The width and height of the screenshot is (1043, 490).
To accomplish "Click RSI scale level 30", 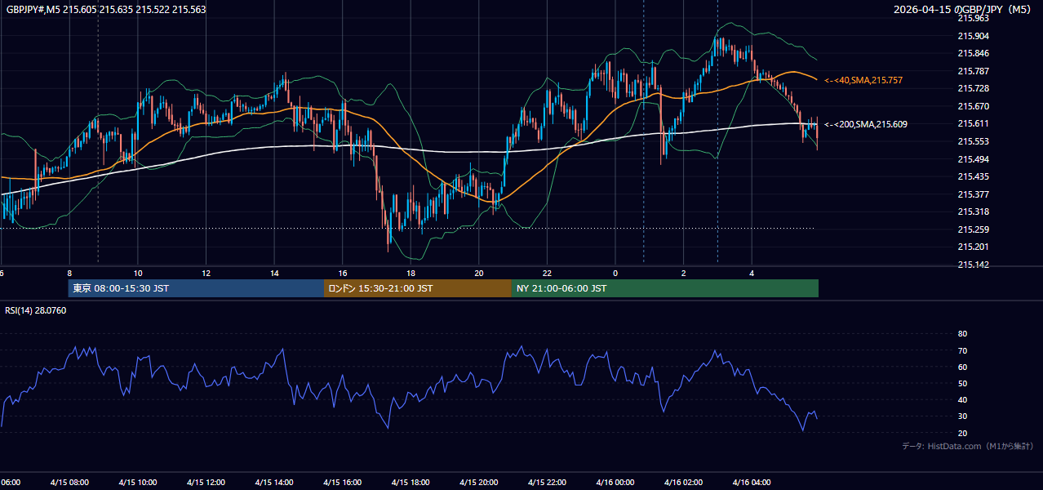I will tap(962, 416).
